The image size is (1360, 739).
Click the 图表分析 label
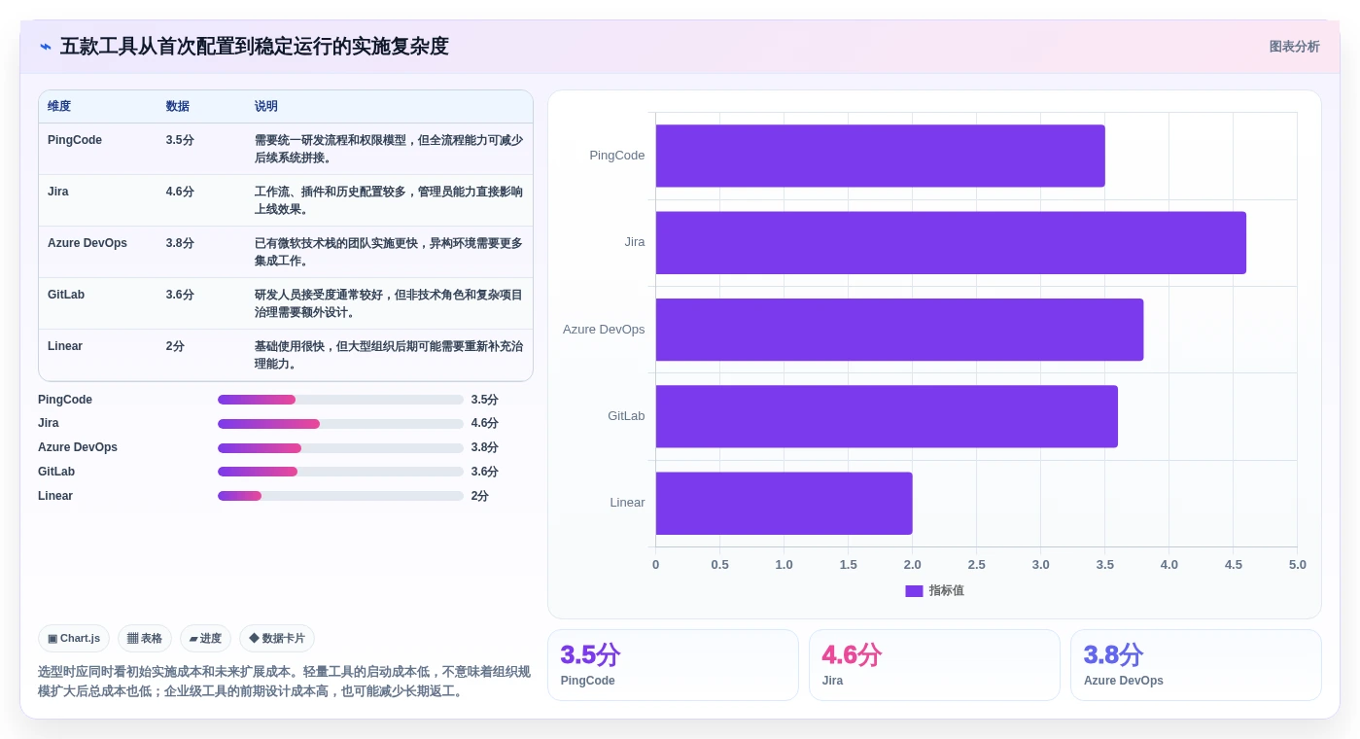[x=1294, y=47]
